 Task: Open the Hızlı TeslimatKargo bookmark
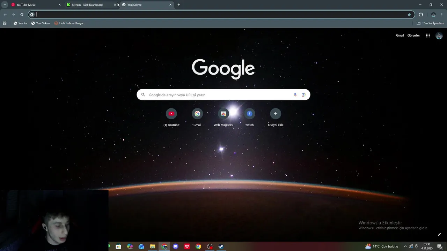coord(69,23)
